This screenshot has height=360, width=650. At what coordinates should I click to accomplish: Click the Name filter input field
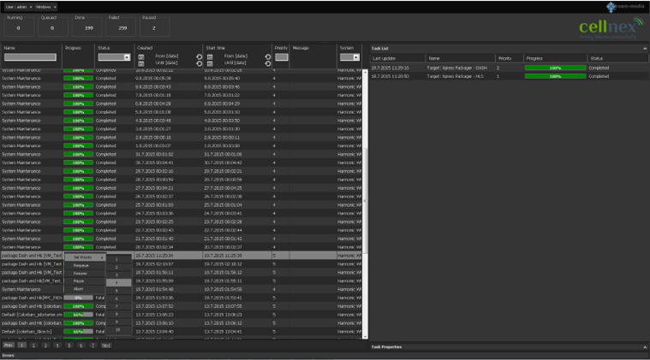pos(29,57)
